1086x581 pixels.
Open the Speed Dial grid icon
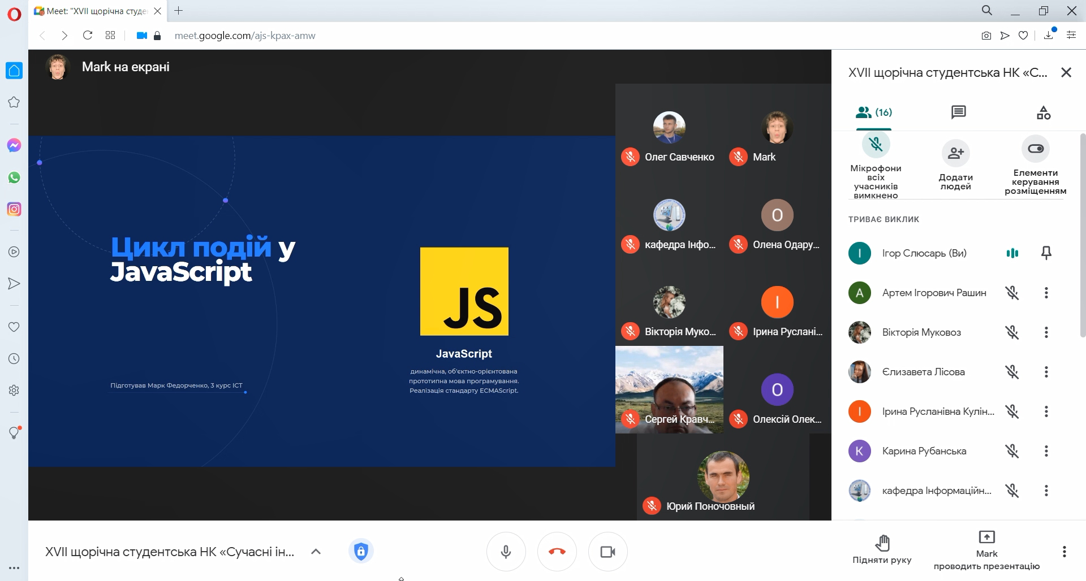[x=110, y=36]
